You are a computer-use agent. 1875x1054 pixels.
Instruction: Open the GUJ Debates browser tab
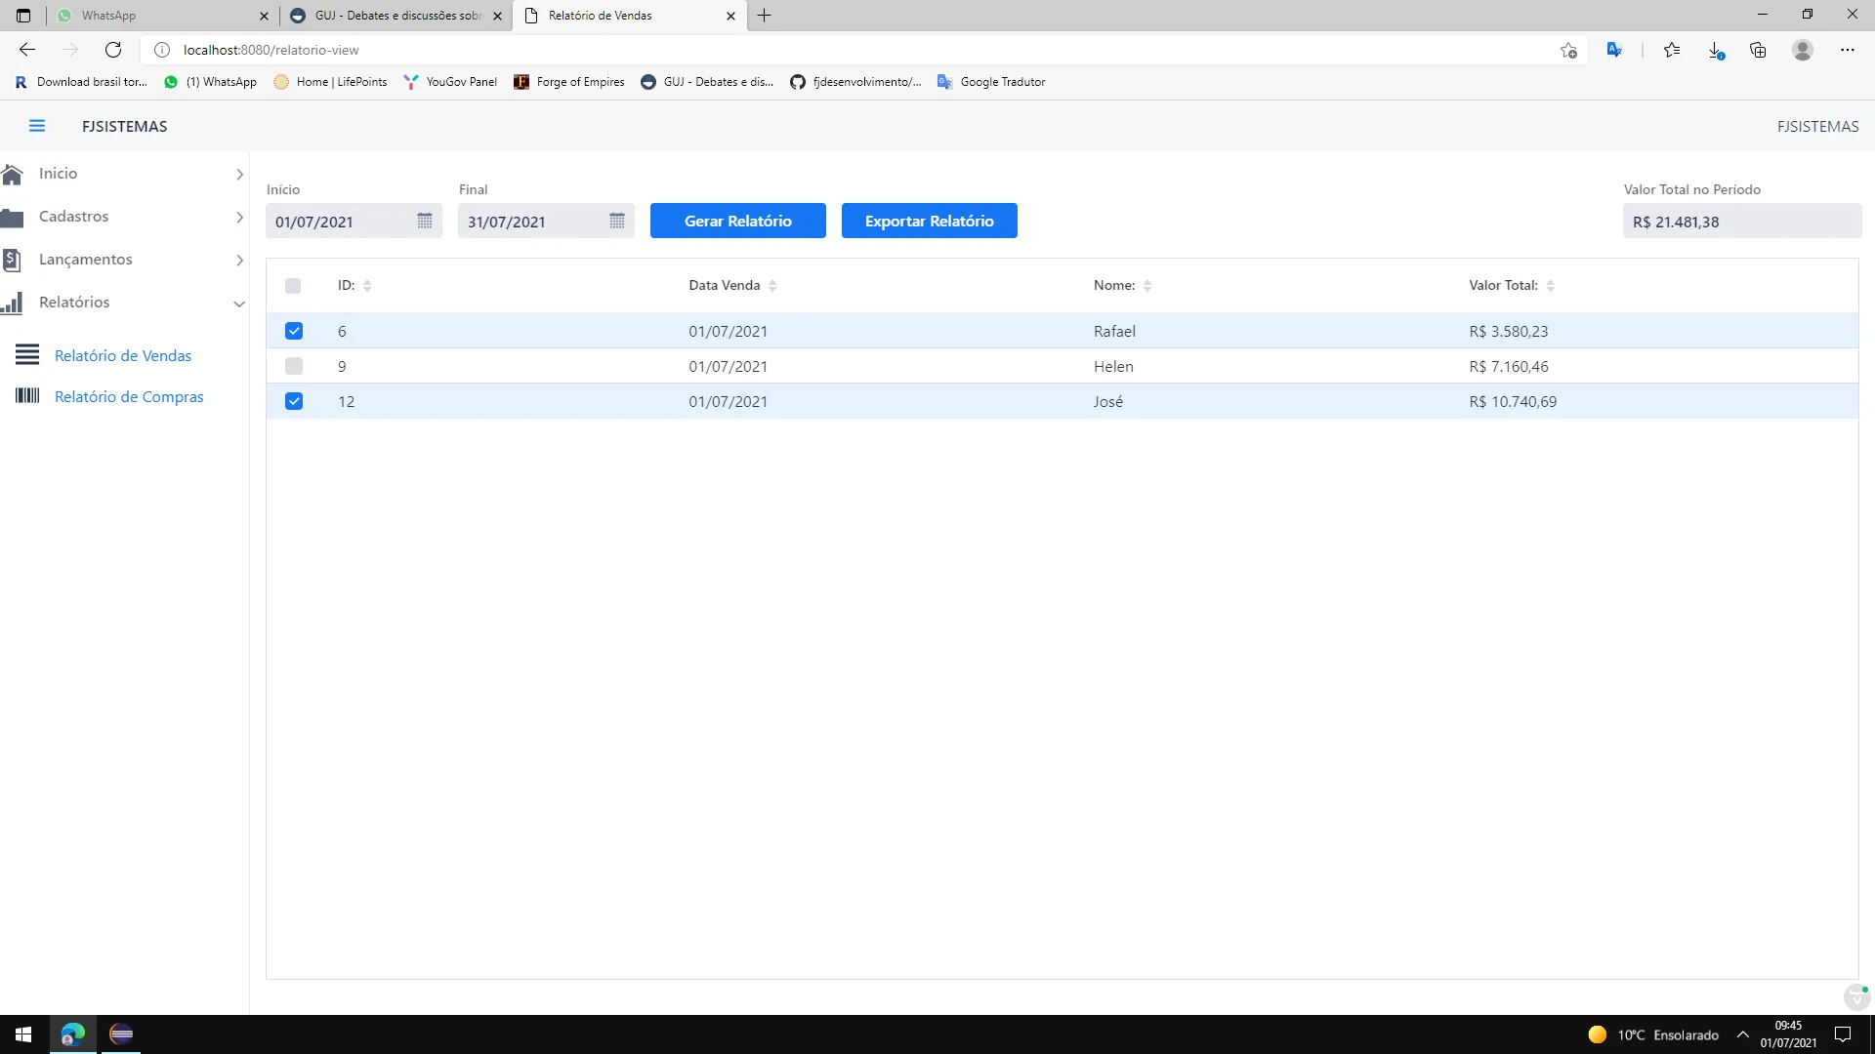[x=396, y=16]
